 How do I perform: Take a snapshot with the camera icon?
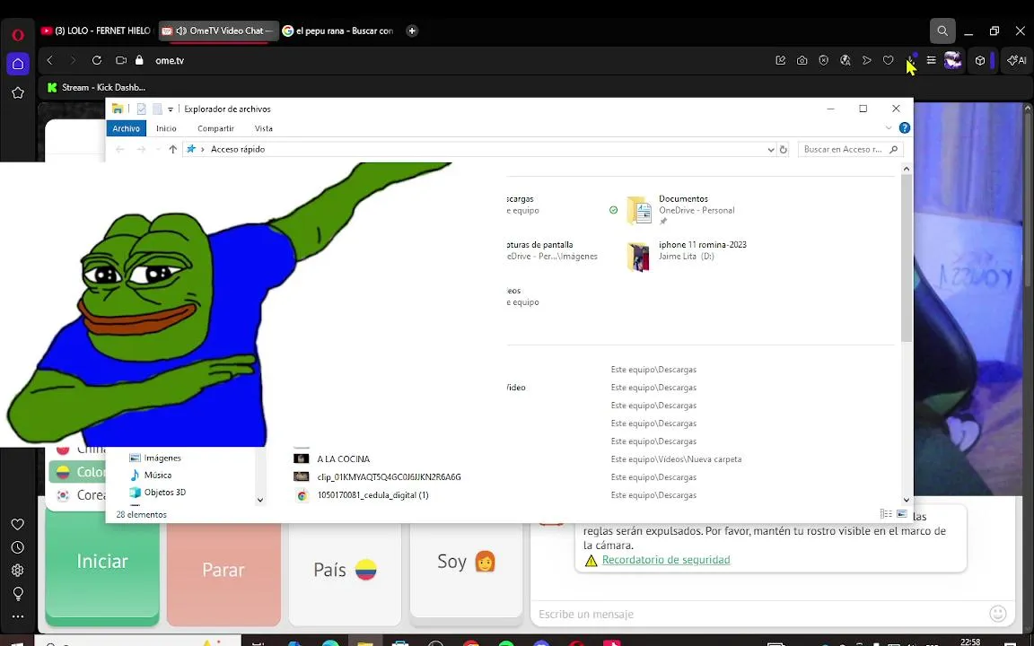pos(802,60)
